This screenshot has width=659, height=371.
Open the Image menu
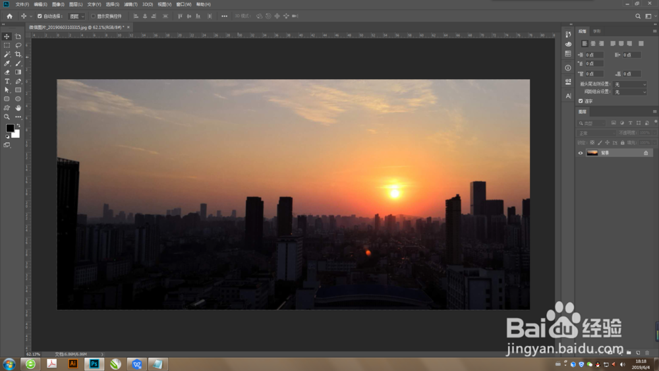coord(58,4)
